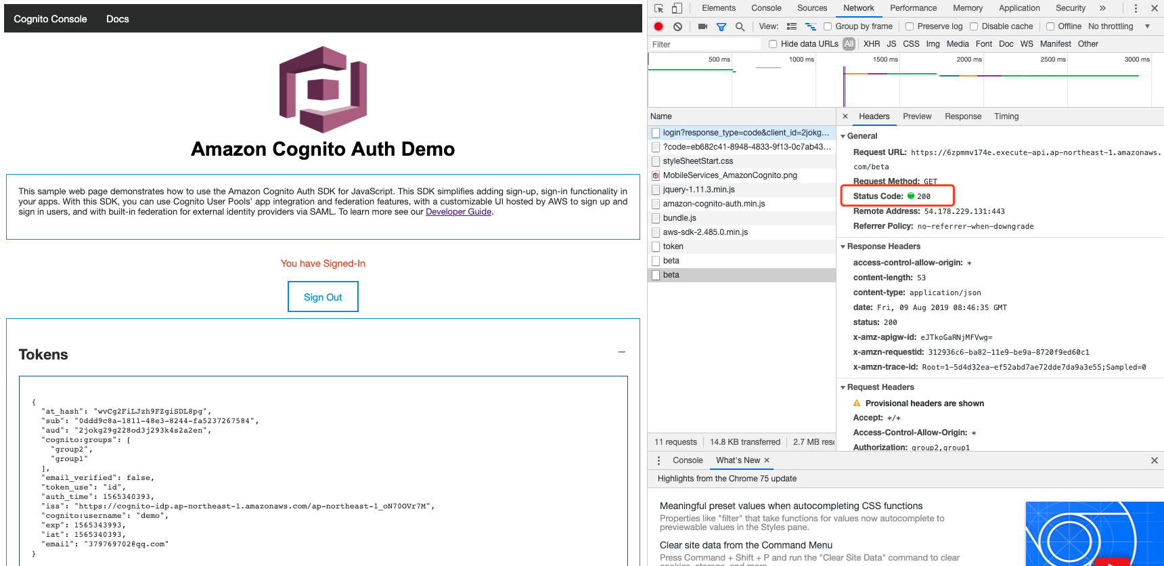1164x566 pixels.
Task: Close the DevTools panel
Action: (1155, 8)
